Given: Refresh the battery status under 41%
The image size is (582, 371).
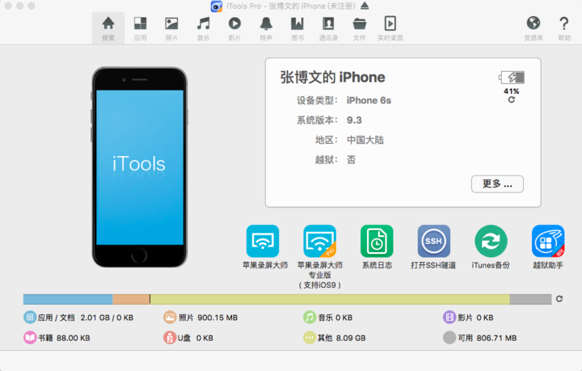Looking at the screenshot, I should (x=512, y=99).
